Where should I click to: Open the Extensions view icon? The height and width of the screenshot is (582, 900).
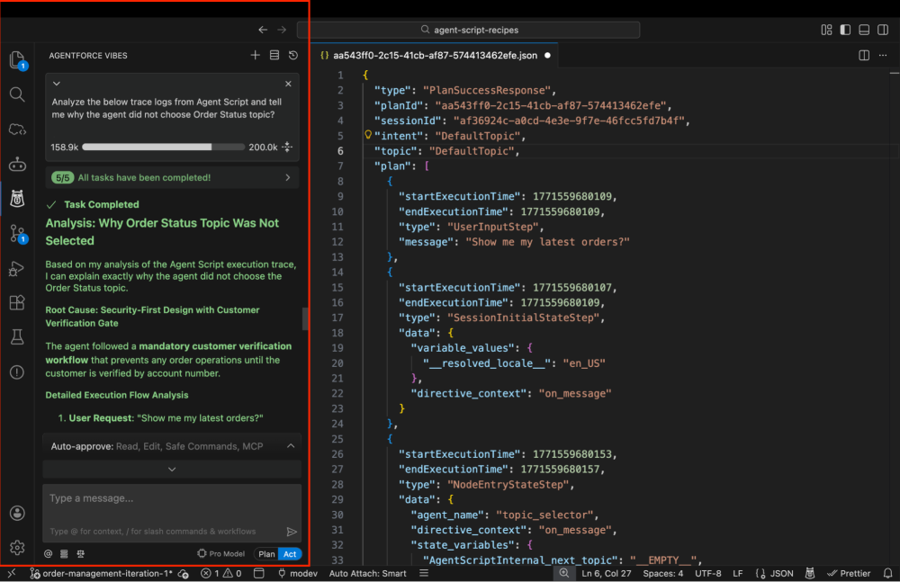coord(17,303)
